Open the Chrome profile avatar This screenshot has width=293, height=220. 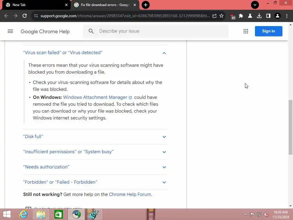point(278,16)
